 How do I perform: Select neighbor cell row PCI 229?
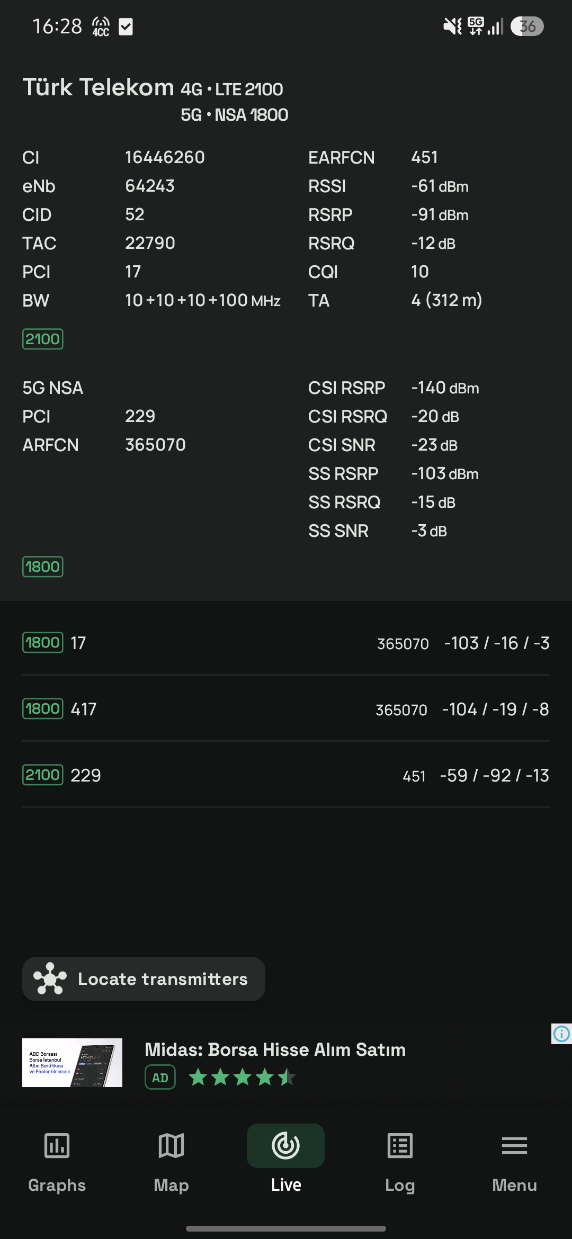pyautogui.click(x=286, y=775)
